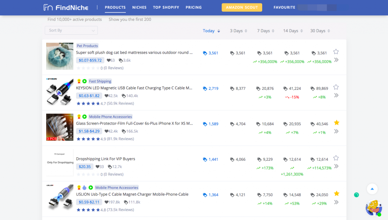
Task: Expand details arrow for USLION cable
Action: tap(336, 202)
